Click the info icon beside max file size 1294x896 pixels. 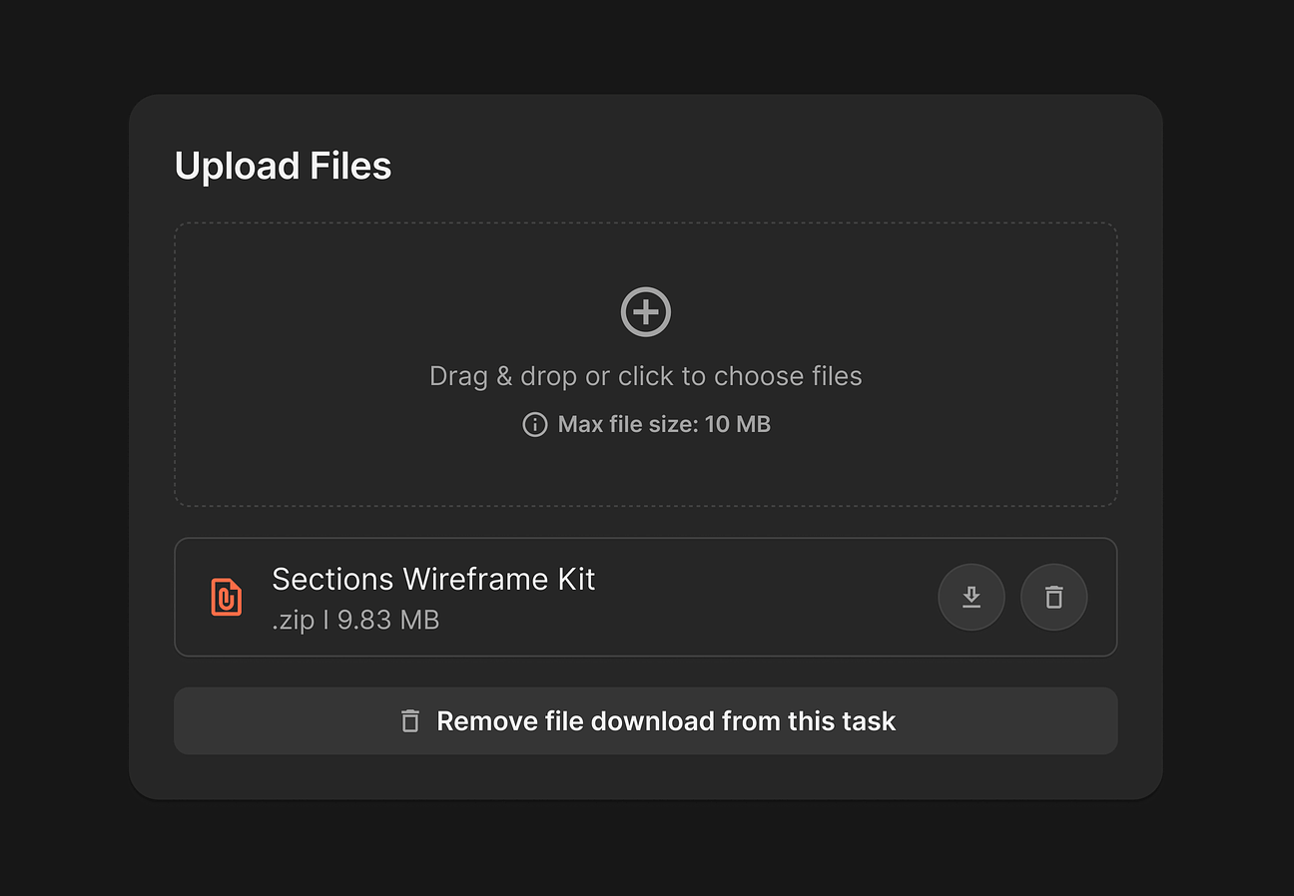tap(535, 425)
